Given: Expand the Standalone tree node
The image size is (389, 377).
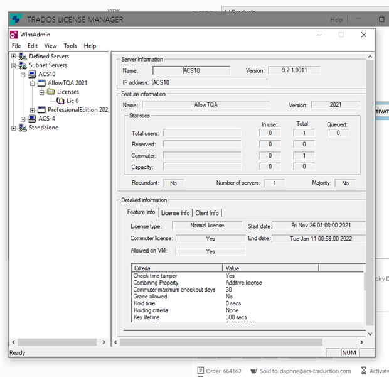Looking at the screenshot, I should point(14,128).
